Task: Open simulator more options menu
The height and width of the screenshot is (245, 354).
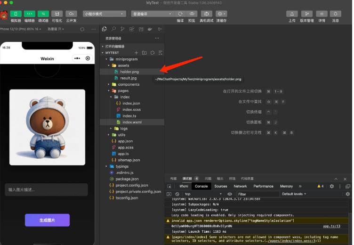Action: click(x=94, y=29)
